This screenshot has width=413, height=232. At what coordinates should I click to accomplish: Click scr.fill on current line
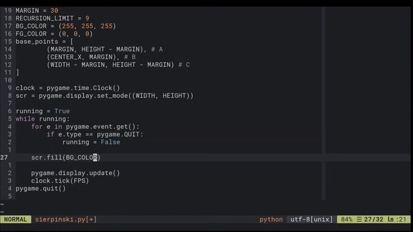pos(46,157)
